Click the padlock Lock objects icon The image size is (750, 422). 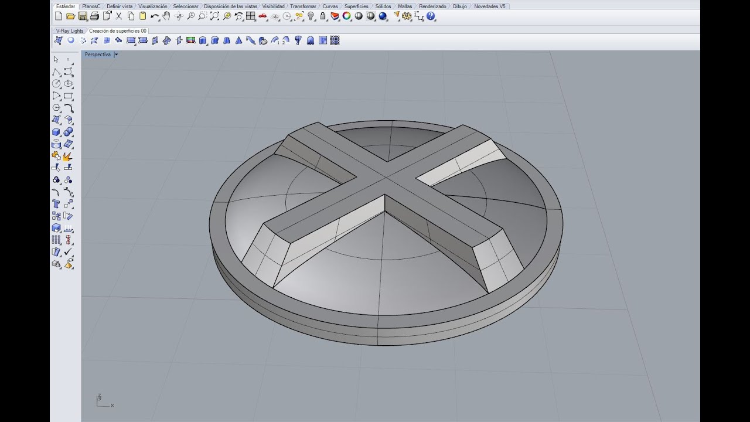322,16
